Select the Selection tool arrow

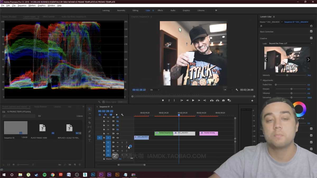click(90, 109)
